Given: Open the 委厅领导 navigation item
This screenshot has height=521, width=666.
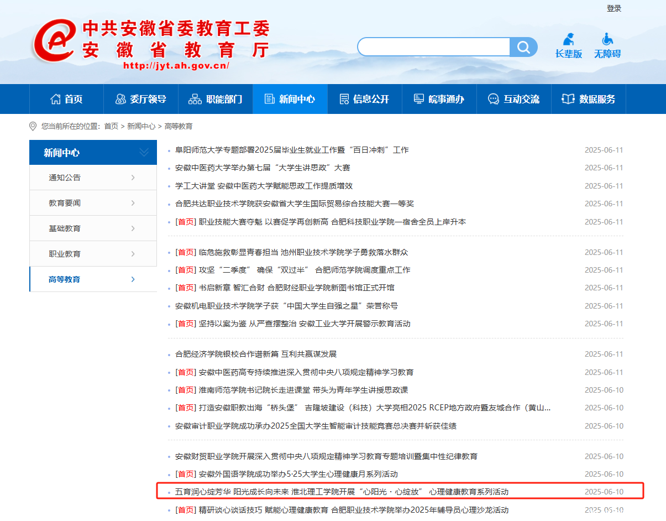Looking at the screenshot, I should coord(141,99).
